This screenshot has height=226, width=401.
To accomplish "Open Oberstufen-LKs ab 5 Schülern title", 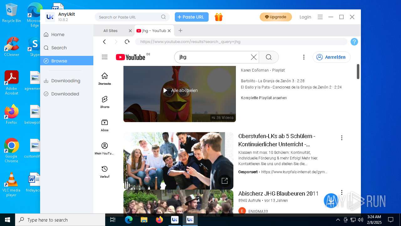I will pos(277,140).
